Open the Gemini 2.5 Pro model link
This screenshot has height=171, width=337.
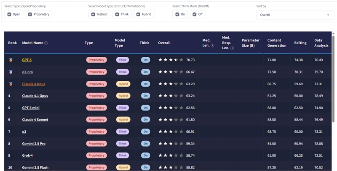(34, 144)
